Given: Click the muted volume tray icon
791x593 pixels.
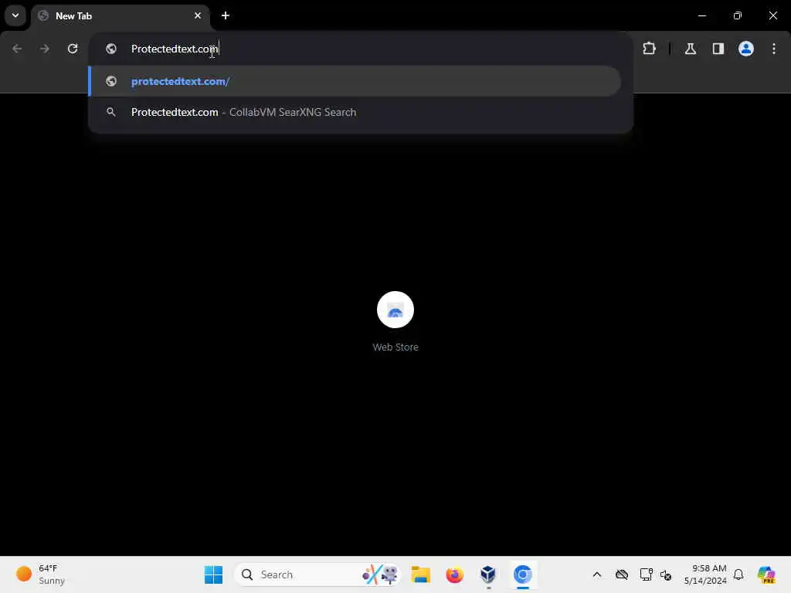Looking at the screenshot, I should pos(665,574).
